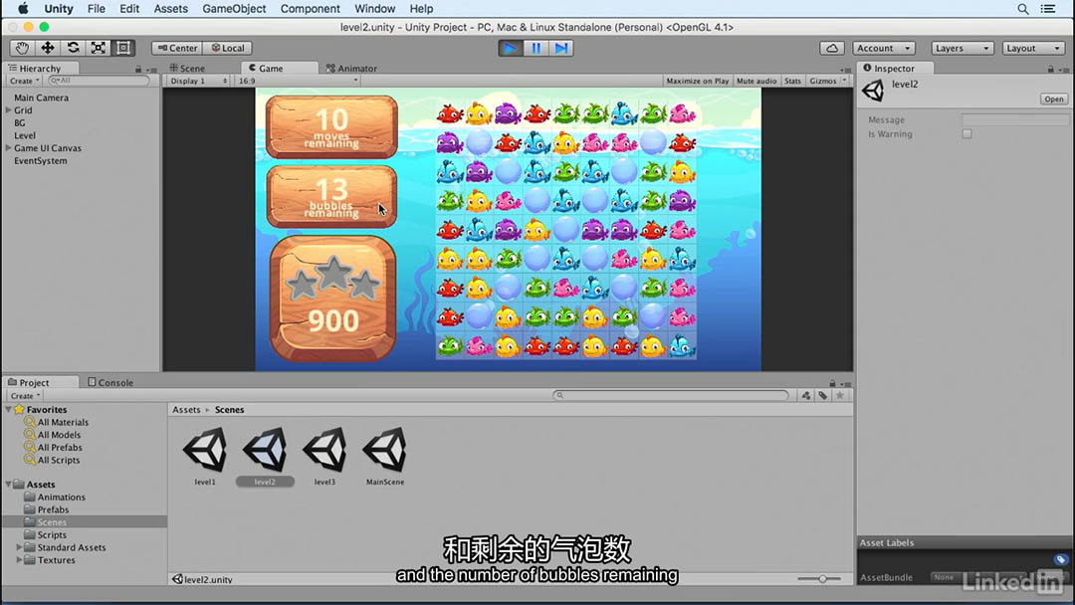The image size is (1075, 605).
Task: Click the Message field in Inspector
Action: (1014, 119)
